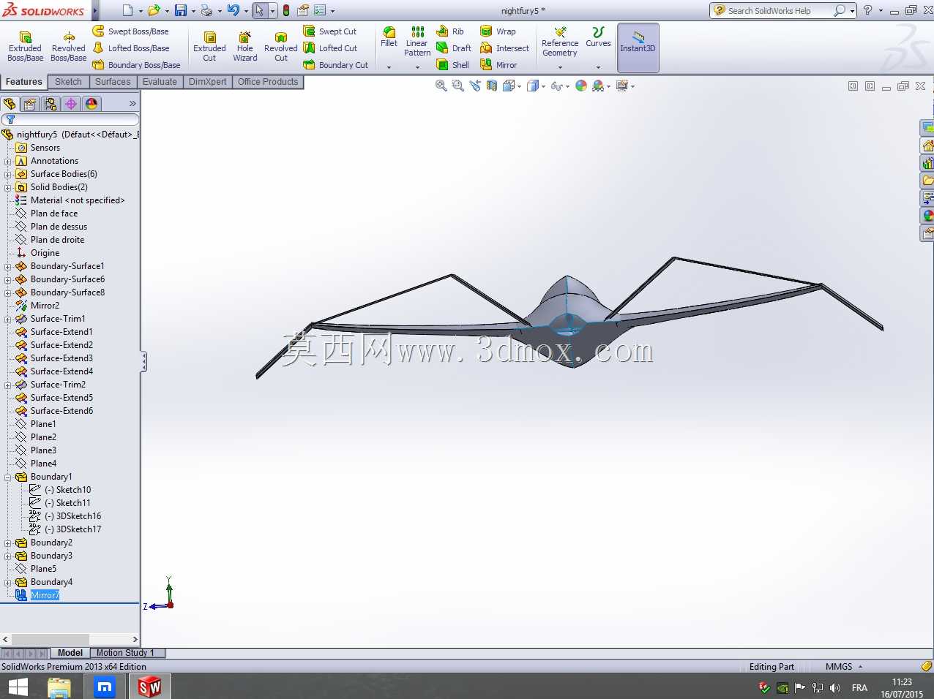The height and width of the screenshot is (699, 934).
Task: Start the Linear Pattern tool
Action: [x=417, y=42]
